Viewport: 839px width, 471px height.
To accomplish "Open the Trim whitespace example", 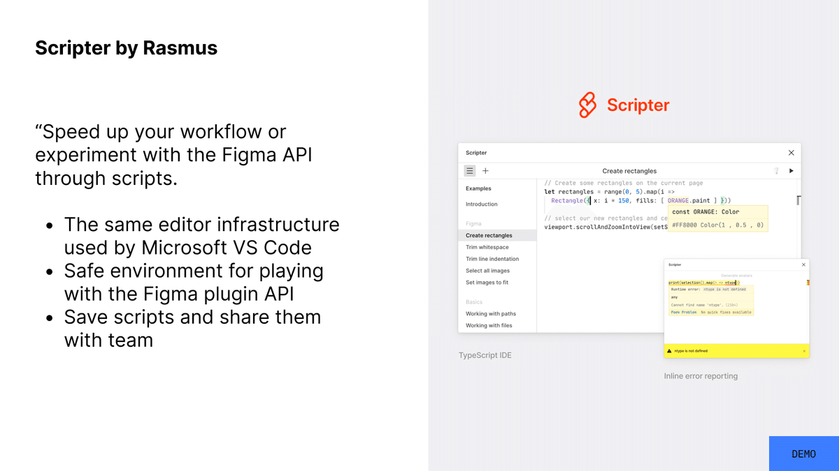I will tap(487, 247).
